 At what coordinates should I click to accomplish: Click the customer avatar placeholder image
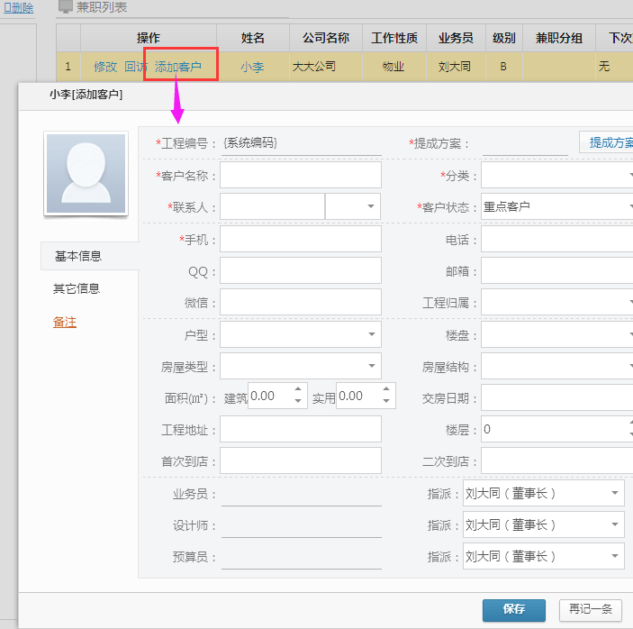point(86,174)
